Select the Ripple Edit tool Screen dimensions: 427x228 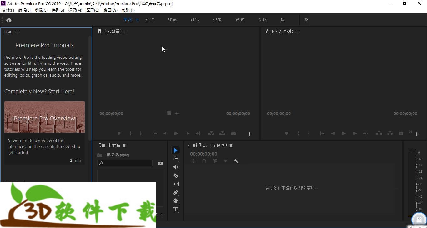coord(176,167)
